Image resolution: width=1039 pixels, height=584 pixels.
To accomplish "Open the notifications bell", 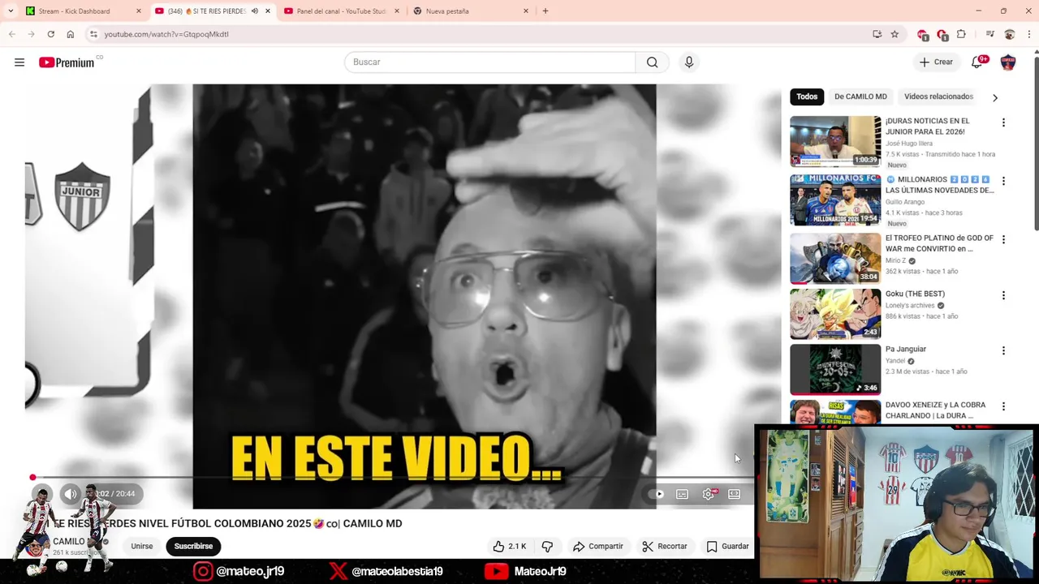I will click(977, 62).
